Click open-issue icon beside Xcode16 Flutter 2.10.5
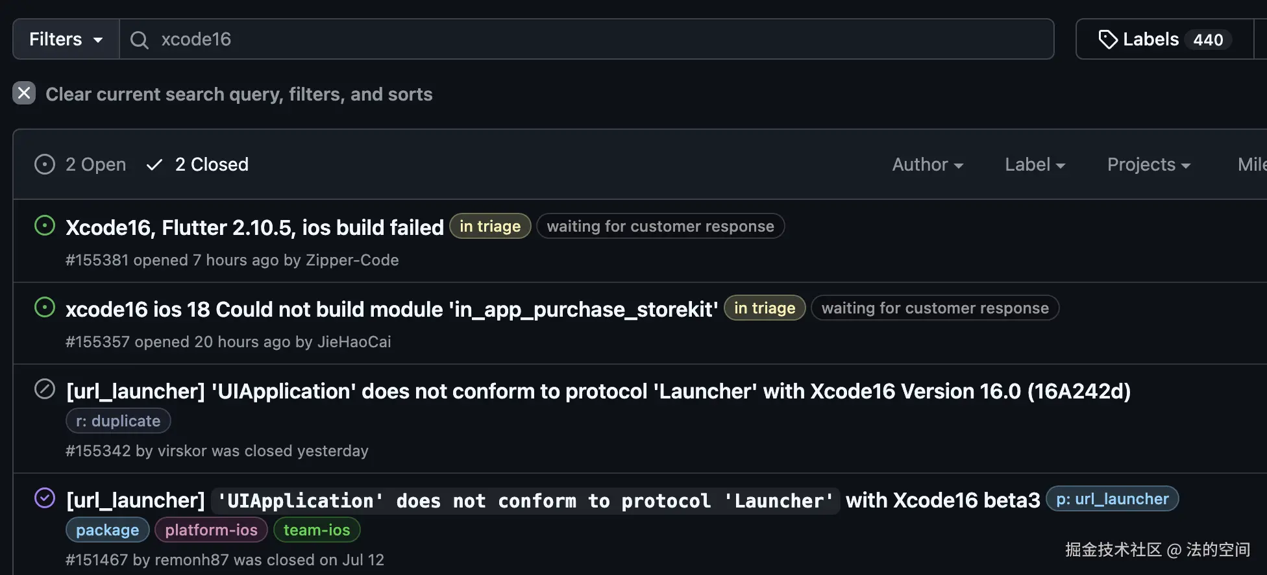The height and width of the screenshot is (575, 1267). pos(45,226)
